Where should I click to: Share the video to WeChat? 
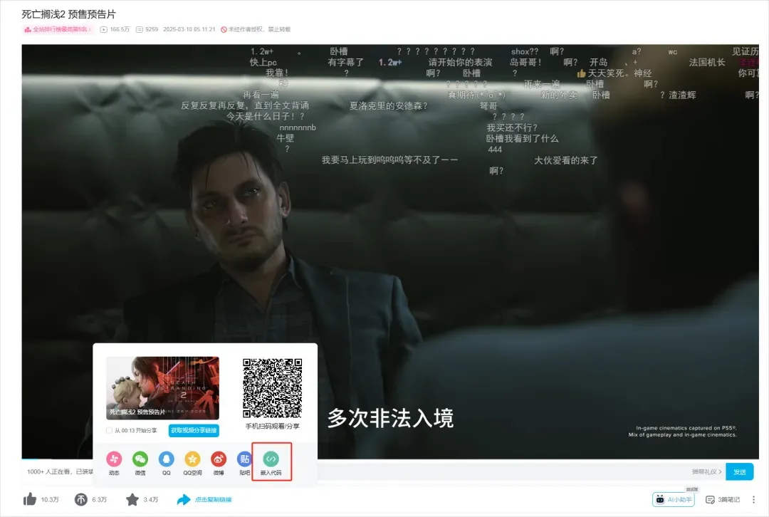[x=142, y=459]
